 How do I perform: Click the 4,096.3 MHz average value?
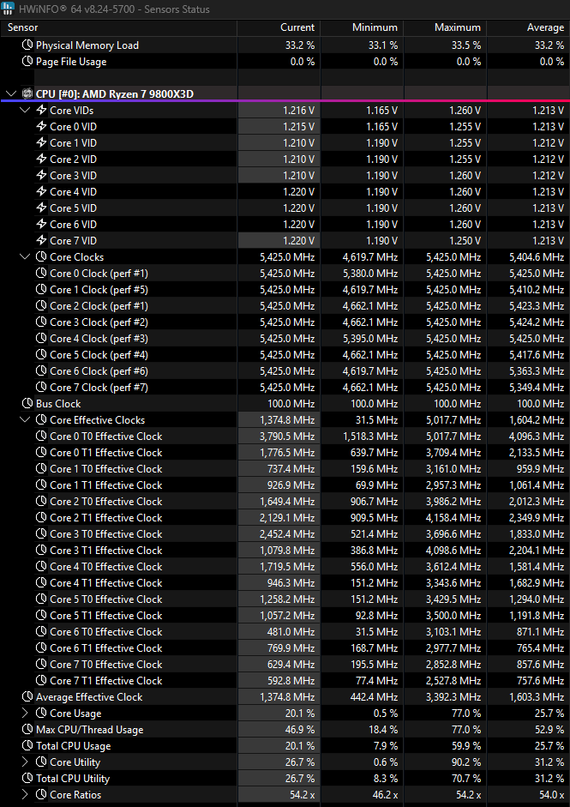[x=537, y=437]
